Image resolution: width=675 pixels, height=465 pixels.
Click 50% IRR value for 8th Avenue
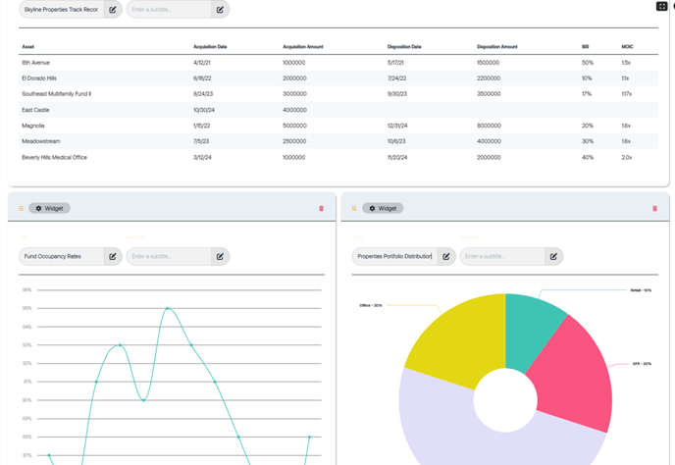pyautogui.click(x=587, y=63)
